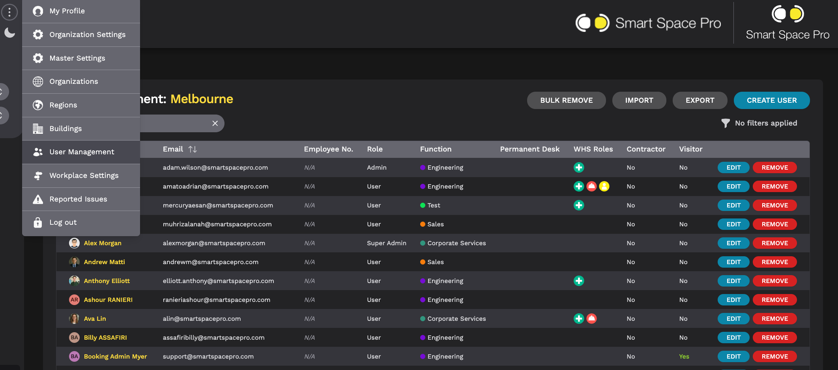Viewport: 838px width, 370px height.
Task: Click the Employee No. column header
Action: (328, 149)
